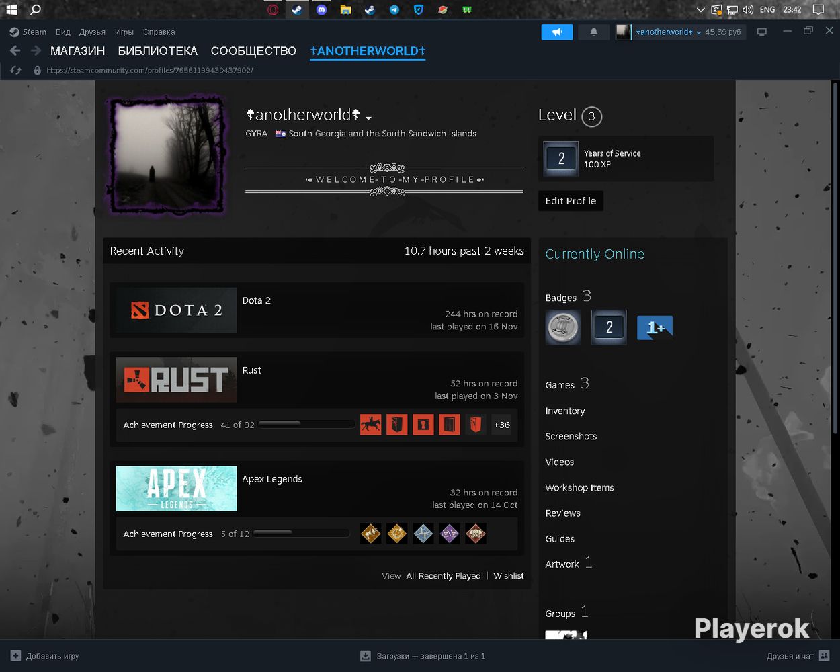
Task: Open File Explorer from the taskbar
Action: click(x=345, y=9)
